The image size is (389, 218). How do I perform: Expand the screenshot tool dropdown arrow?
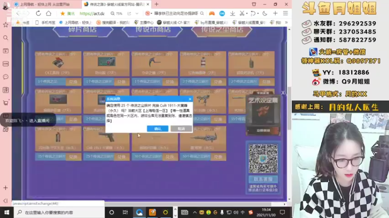247,14
